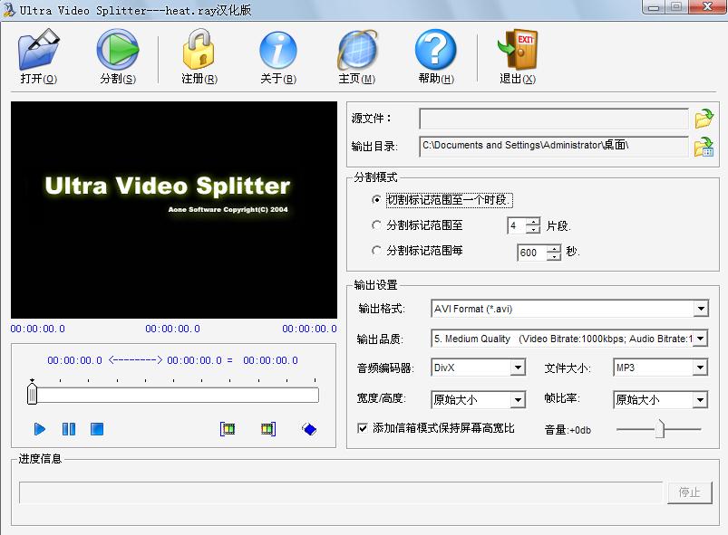Open a video file with 打开(O)
This screenshot has width=728, height=535.
(x=39, y=56)
